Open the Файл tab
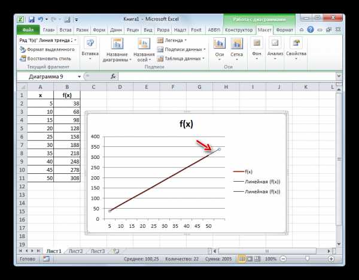Viewport: 359px width, 280px height. tap(28, 30)
